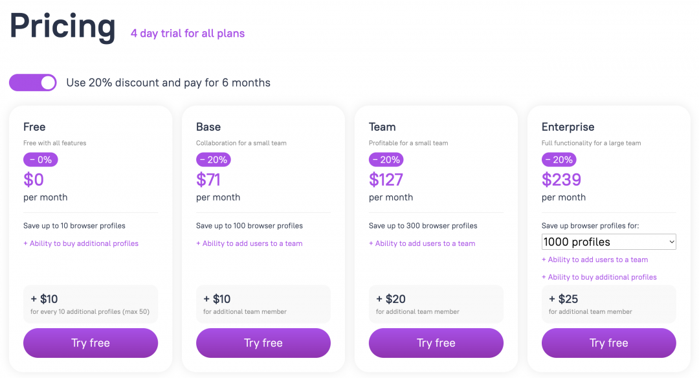Click the -20% badge on Base plan
The width and height of the screenshot is (699, 378).
[x=214, y=159]
